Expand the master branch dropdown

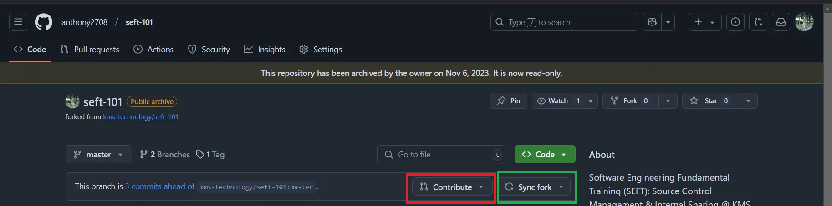click(99, 154)
